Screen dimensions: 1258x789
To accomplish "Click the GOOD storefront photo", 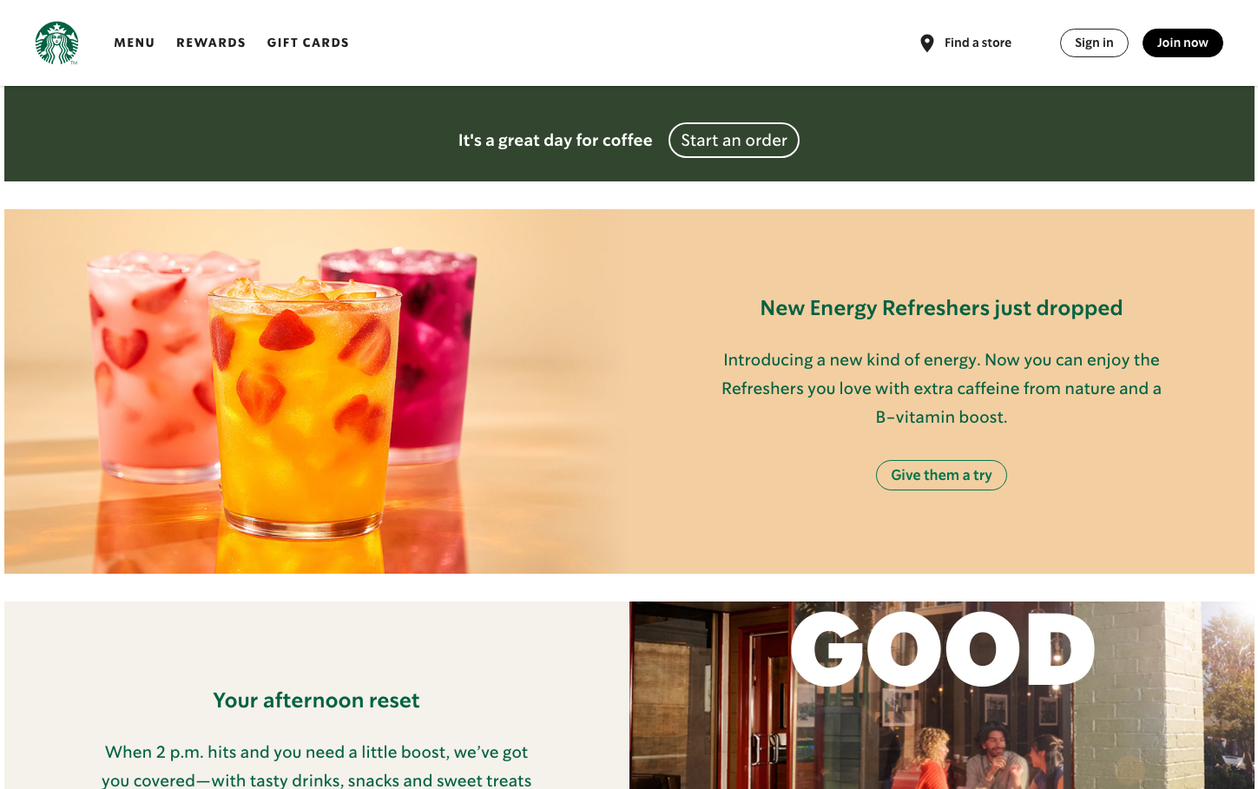I will (942, 695).
